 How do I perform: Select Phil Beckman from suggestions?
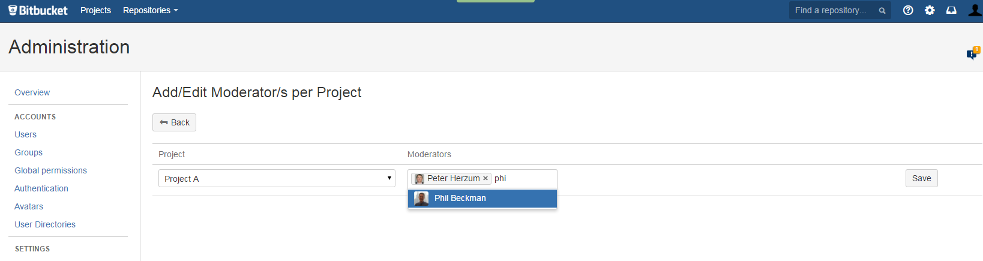[482, 199]
